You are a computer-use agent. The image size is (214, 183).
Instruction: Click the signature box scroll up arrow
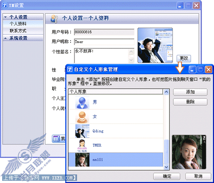tap(131, 51)
